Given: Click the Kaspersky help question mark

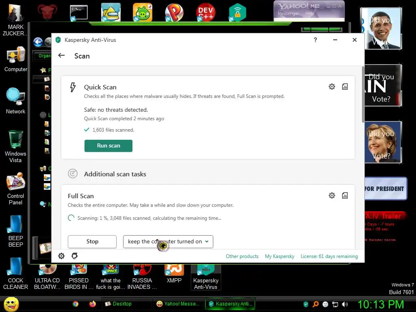Looking at the screenshot, I should (315, 40).
